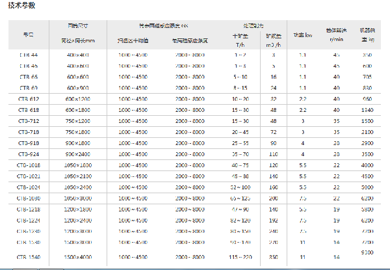The image size is (390, 270).
Task: Click the CTB-1024 model cell
Action: point(29,187)
